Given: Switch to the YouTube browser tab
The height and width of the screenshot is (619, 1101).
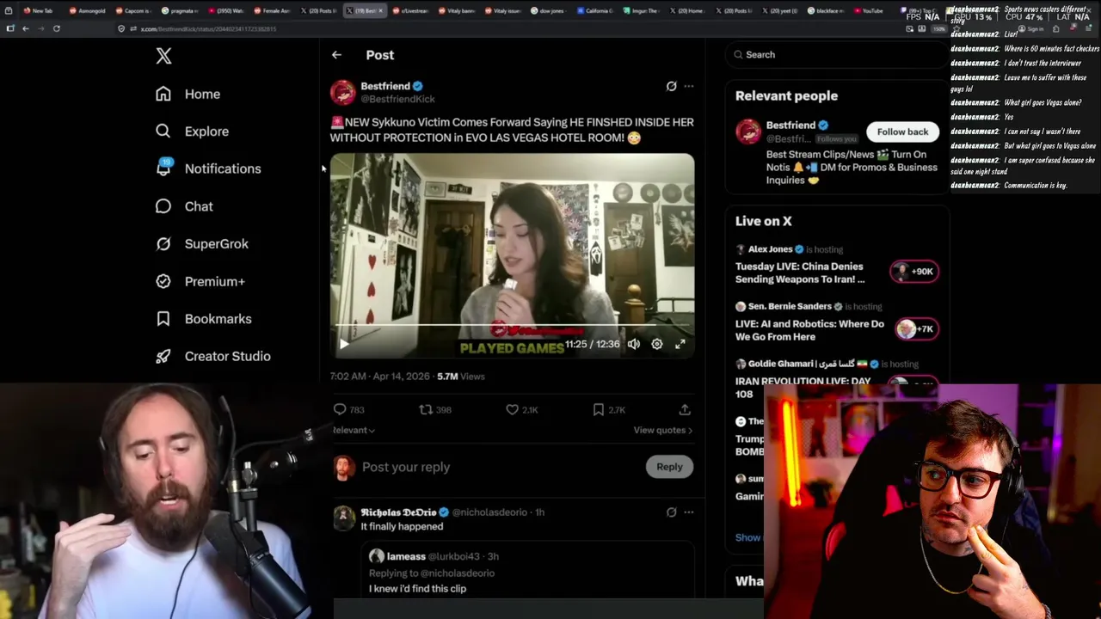Looking at the screenshot, I should pyautogui.click(x=869, y=11).
